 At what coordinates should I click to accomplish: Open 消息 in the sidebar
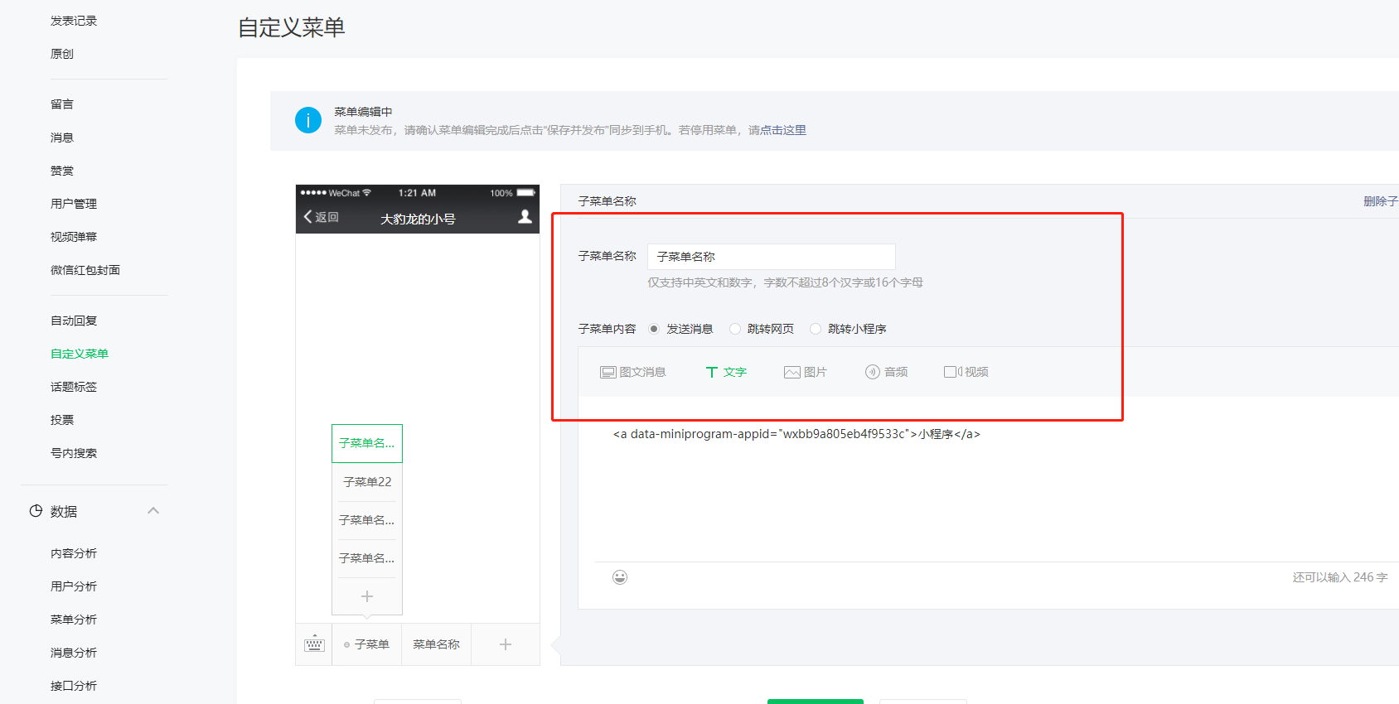pos(62,137)
